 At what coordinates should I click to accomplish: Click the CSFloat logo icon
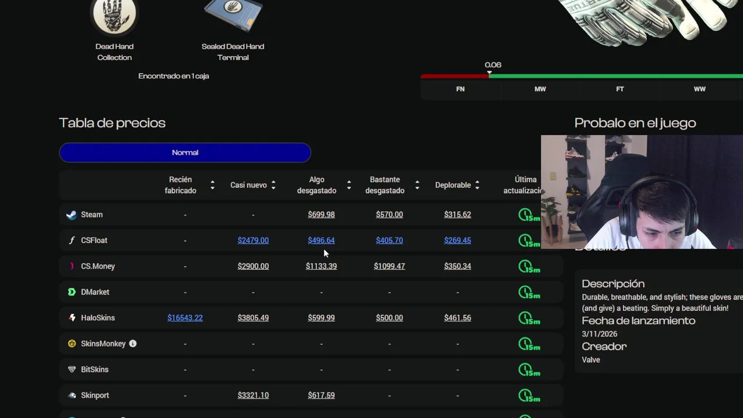click(71, 240)
